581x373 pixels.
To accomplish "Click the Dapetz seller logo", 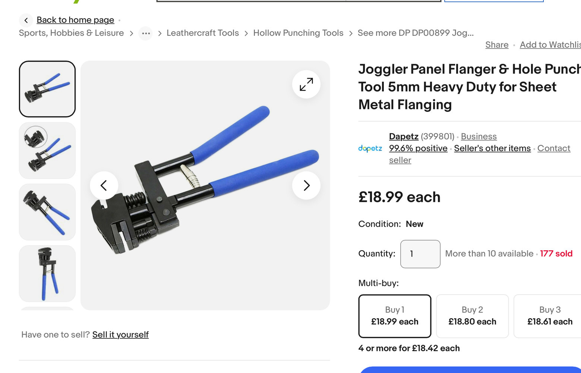I will [370, 148].
